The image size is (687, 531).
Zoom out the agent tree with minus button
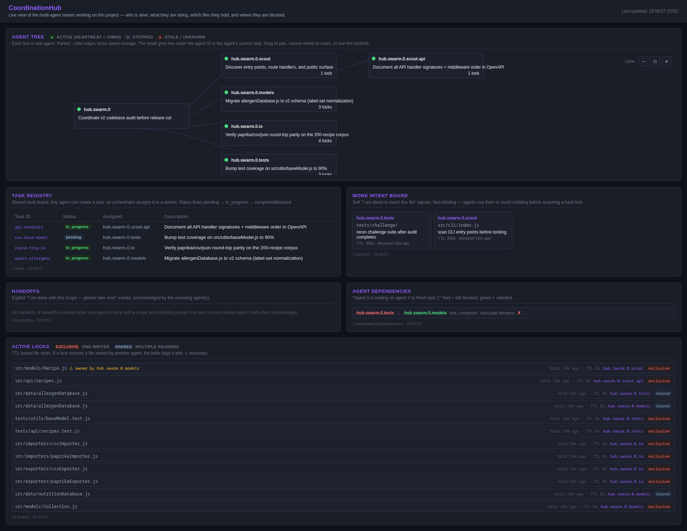click(643, 61)
